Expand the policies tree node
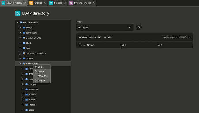Viewport: 199px width, 113px height. pos(23,94)
